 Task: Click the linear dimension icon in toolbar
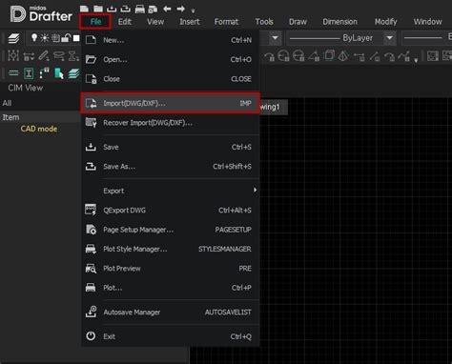360,56
